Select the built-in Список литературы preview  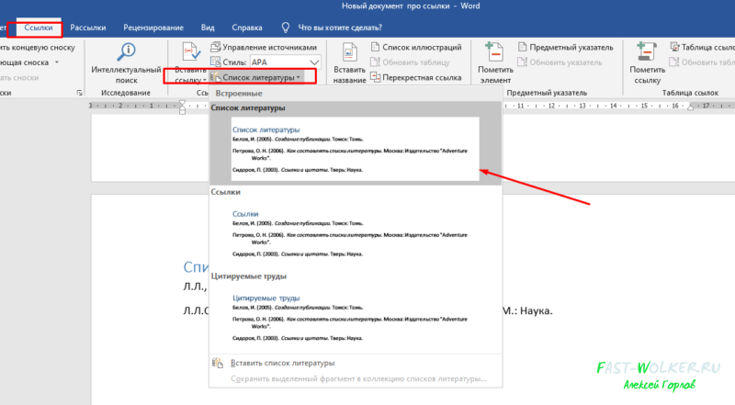(x=355, y=149)
